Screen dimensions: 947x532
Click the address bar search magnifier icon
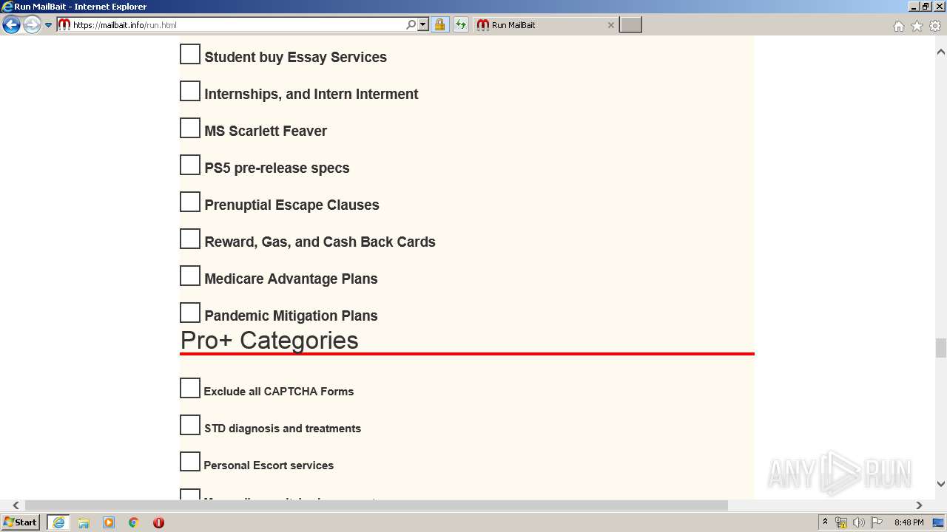tap(411, 25)
